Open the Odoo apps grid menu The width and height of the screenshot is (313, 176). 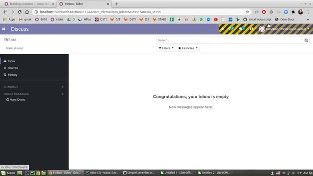4,29
